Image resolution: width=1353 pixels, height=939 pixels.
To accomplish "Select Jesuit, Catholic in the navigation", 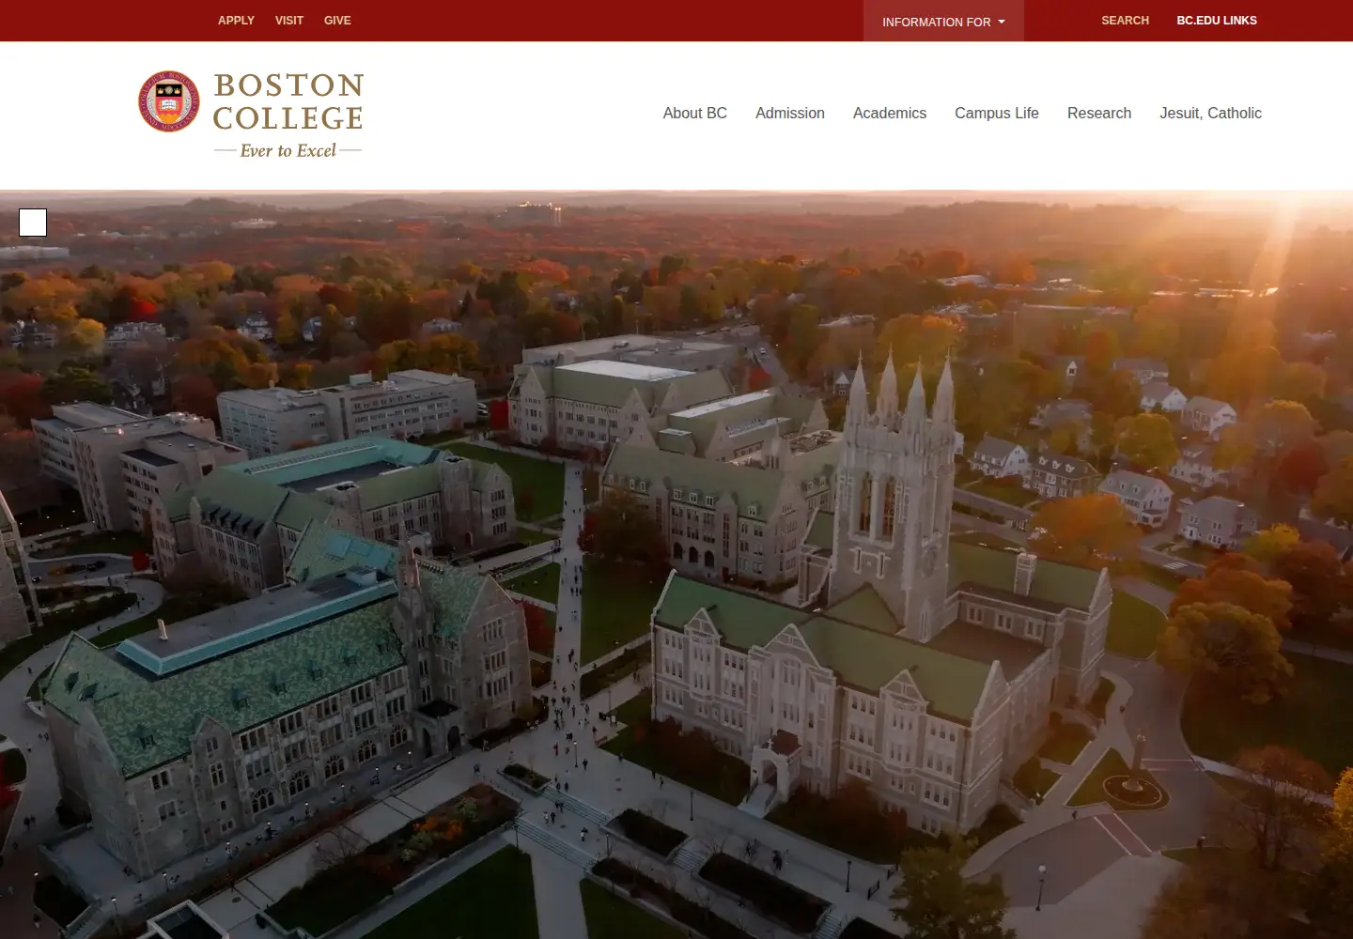I will coord(1210,113).
